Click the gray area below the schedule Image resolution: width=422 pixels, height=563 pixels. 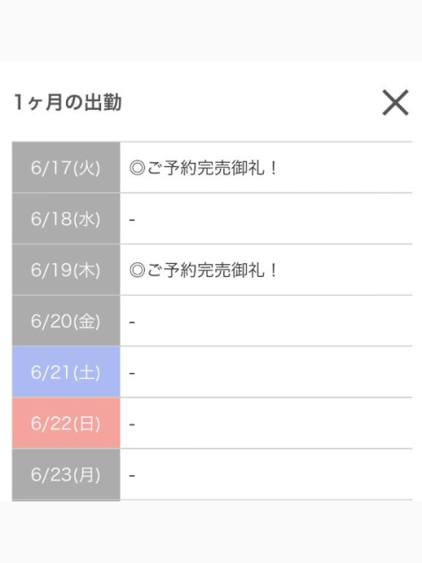click(211, 532)
